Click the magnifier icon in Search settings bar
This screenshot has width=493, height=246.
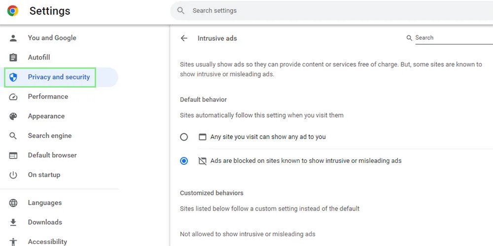coord(181,11)
